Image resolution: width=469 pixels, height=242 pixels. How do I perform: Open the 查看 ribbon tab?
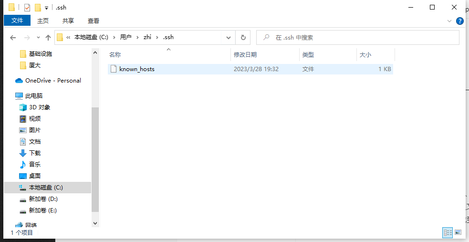click(94, 21)
